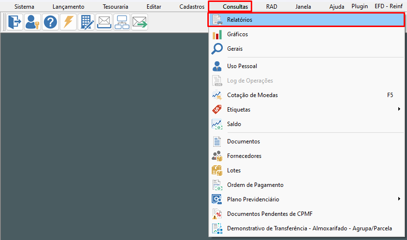The width and height of the screenshot is (407, 240).
Task: Click the Saldo menu entry
Action: coord(234,124)
